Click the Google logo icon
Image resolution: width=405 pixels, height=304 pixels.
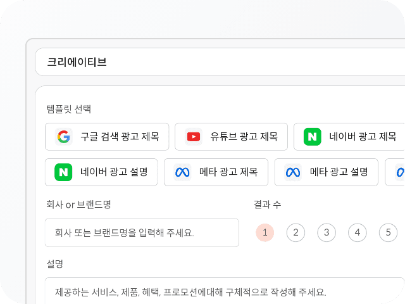[63, 137]
